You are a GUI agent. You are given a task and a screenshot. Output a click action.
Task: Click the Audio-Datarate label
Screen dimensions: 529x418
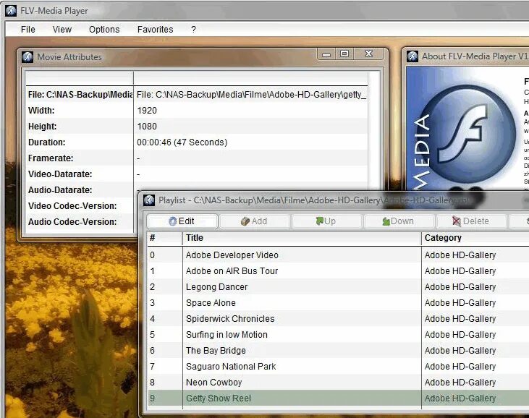[x=60, y=189]
